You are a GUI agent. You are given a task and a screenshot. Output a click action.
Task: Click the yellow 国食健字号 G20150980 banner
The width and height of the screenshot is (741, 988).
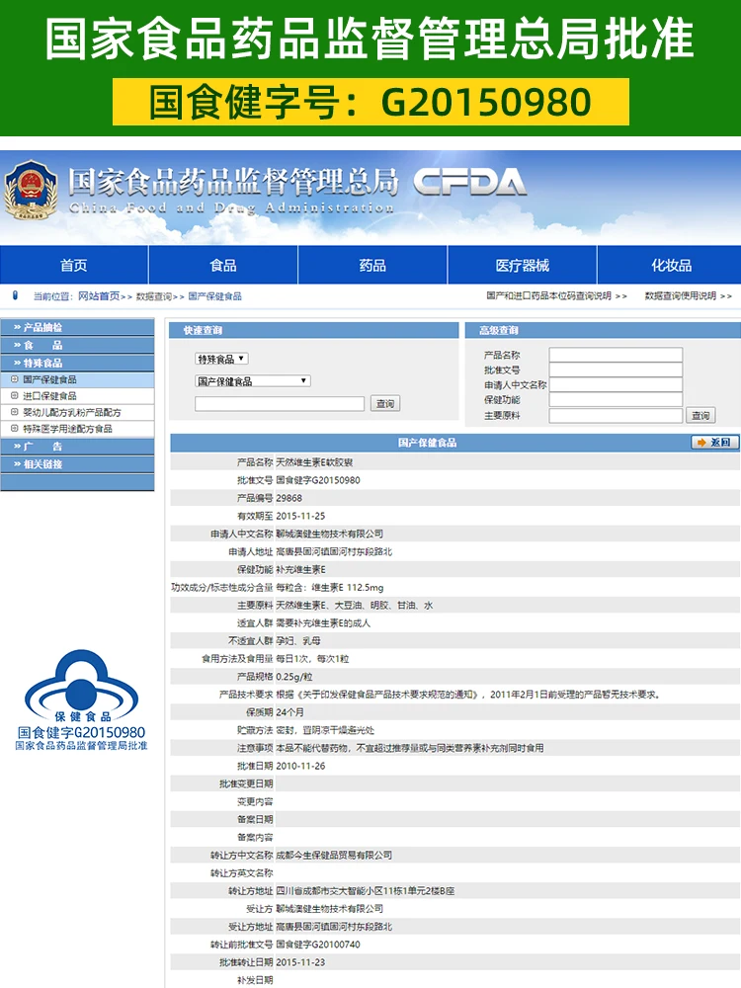tap(370, 102)
